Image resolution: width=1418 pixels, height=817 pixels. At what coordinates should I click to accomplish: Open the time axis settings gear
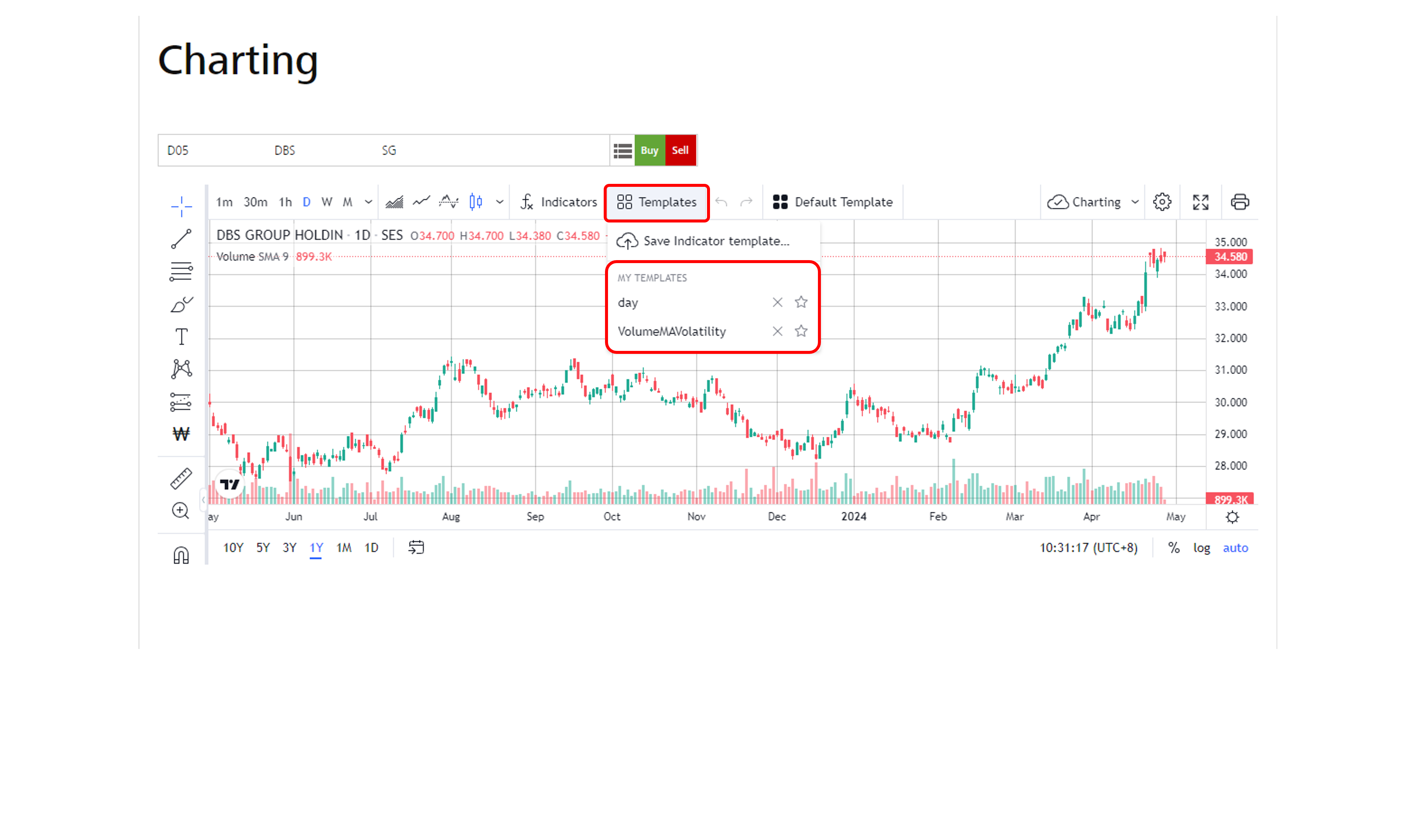coord(1232,517)
